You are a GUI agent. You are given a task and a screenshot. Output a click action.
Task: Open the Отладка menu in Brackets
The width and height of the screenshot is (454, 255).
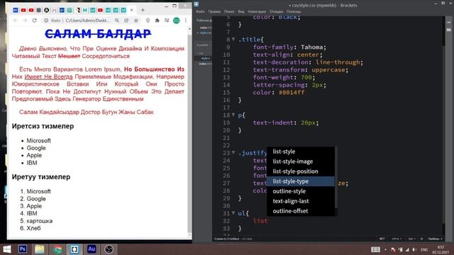tap(276, 11)
